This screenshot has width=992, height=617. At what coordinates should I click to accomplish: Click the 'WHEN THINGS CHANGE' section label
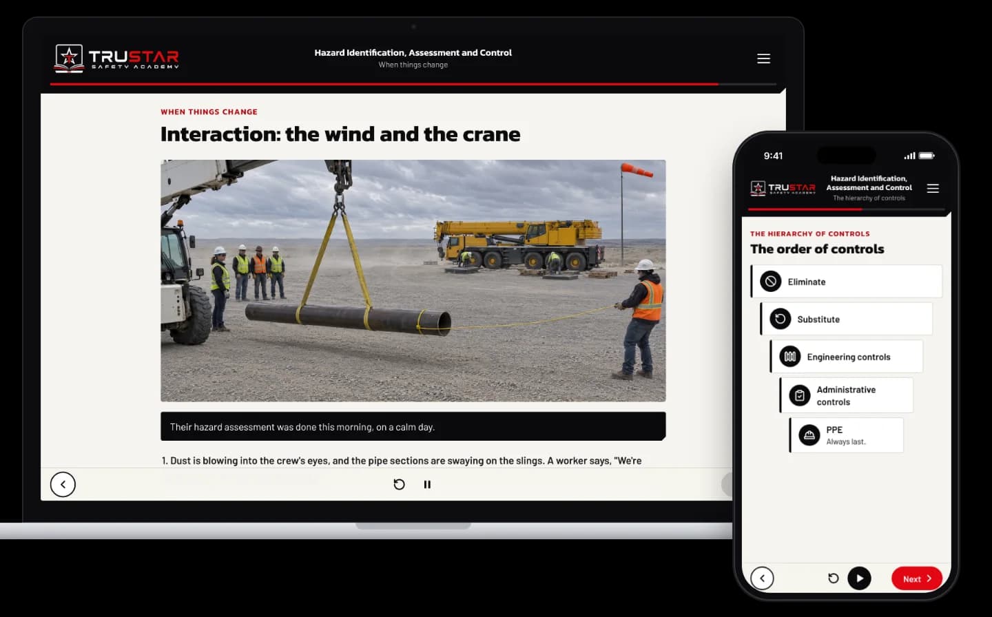pos(209,112)
